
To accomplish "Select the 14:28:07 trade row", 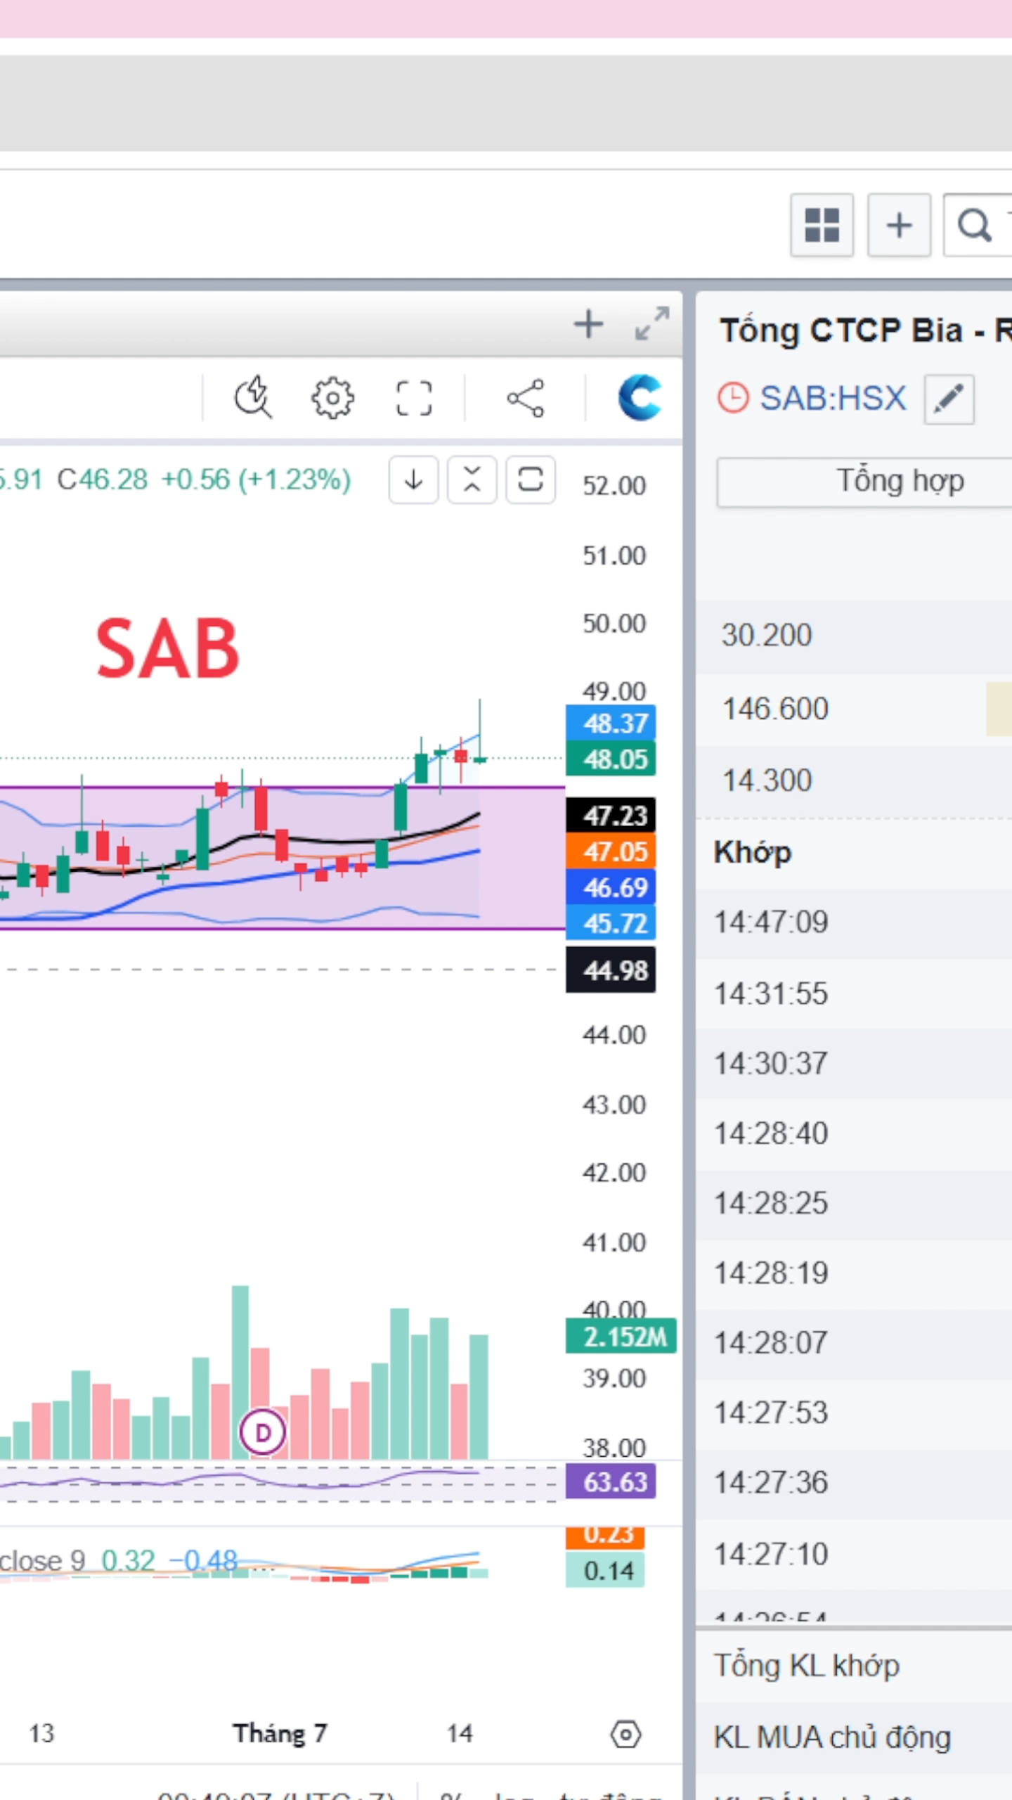I will point(854,1344).
